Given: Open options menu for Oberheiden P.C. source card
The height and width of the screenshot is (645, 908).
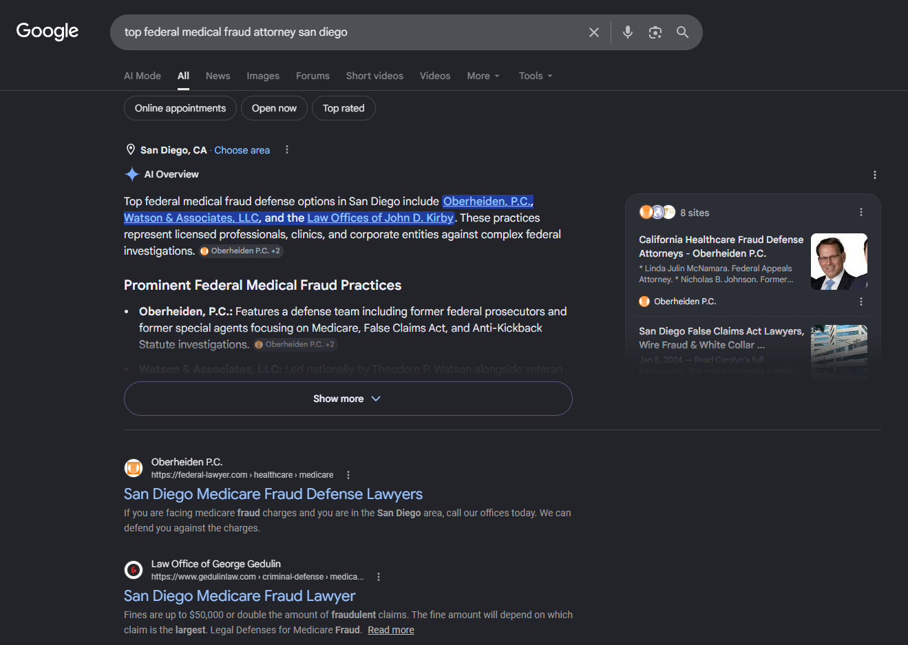Looking at the screenshot, I should [x=861, y=302].
